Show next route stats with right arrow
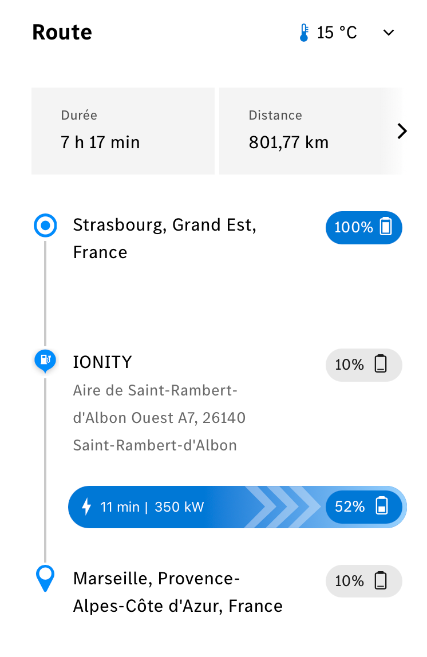The width and height of the screenshot is (427, 657). coord(402,131)
